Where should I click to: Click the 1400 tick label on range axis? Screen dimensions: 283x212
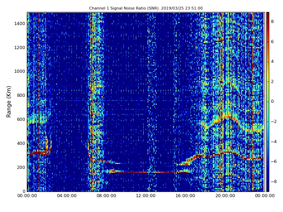coord(20,24)
